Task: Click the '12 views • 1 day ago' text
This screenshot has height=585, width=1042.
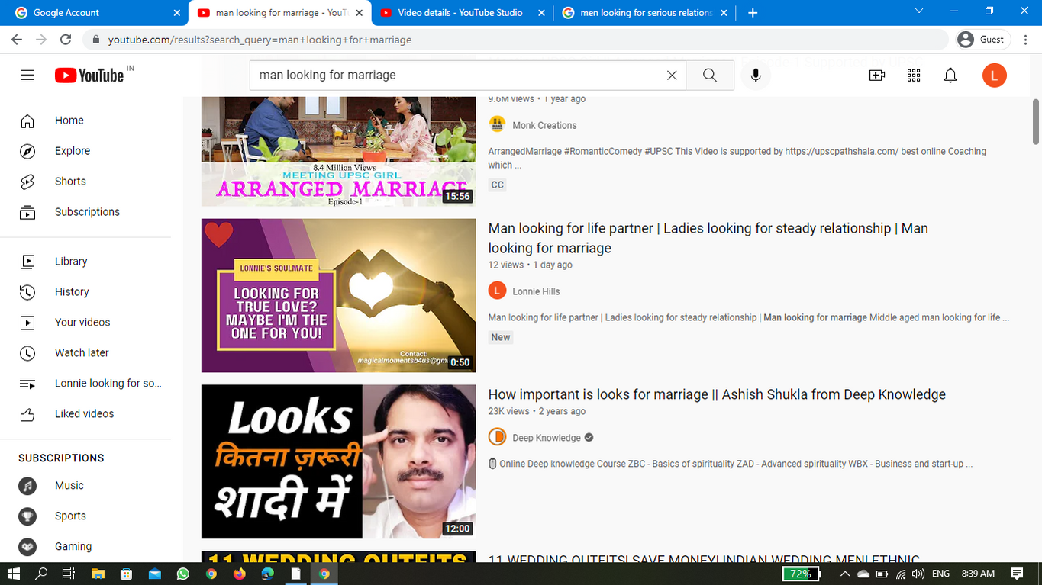Action: pyautogui.click(x=531, y=265)
